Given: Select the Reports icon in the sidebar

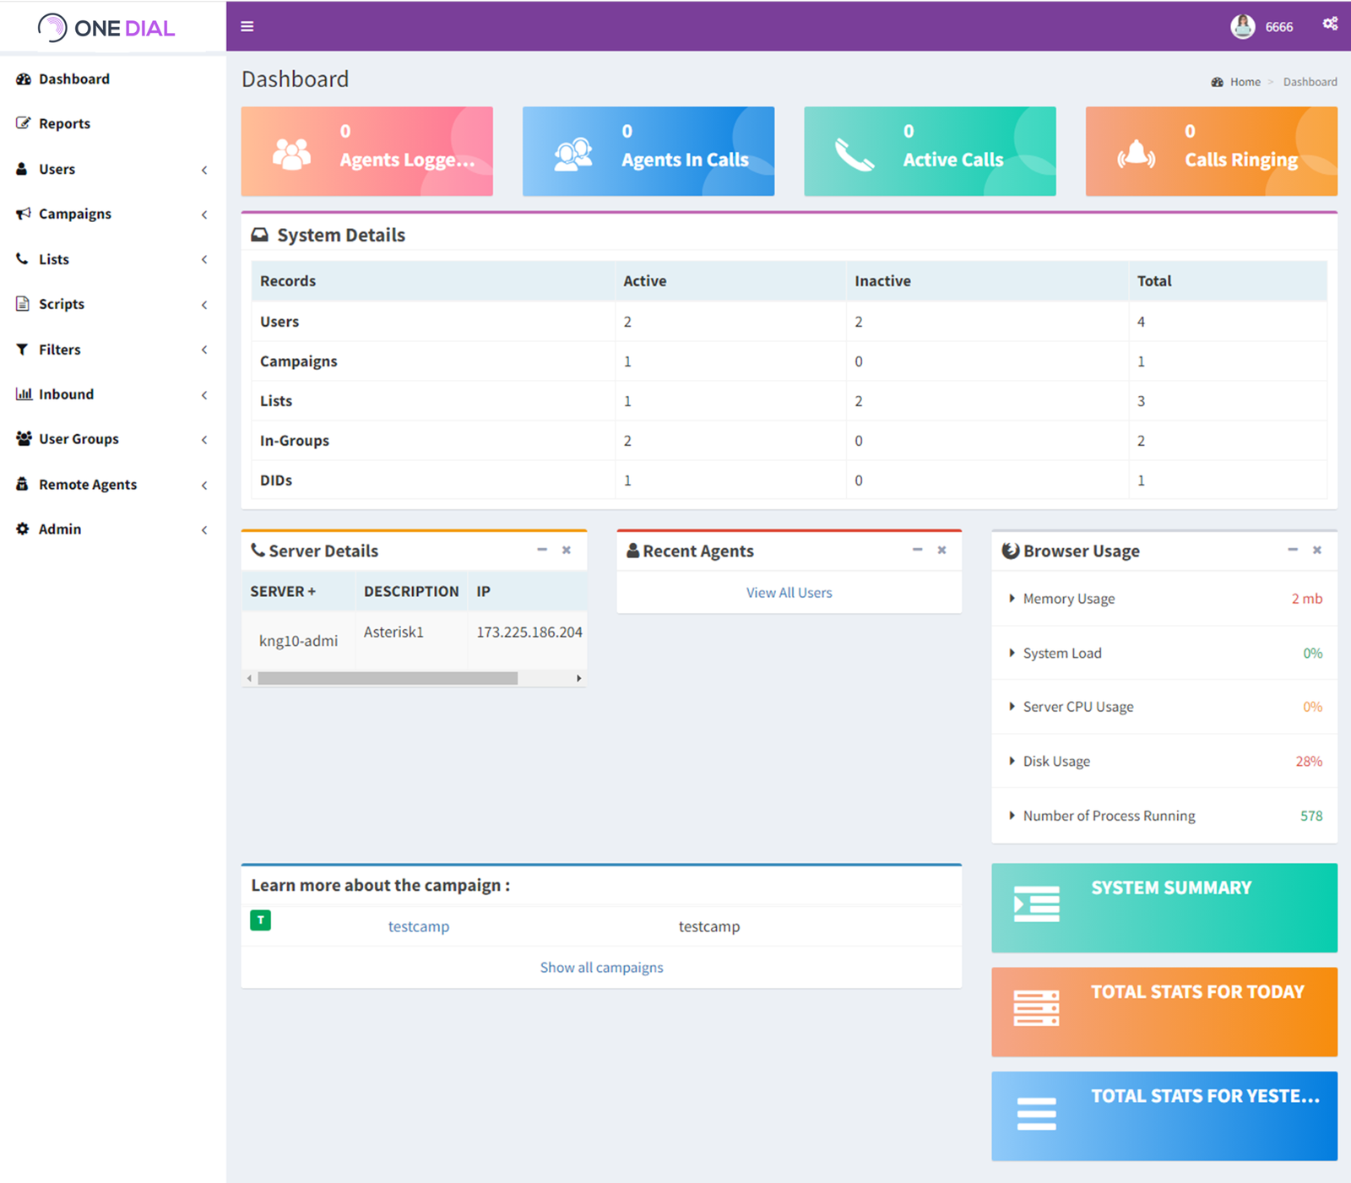Looking at the screenshot, I should coord(24,123).
